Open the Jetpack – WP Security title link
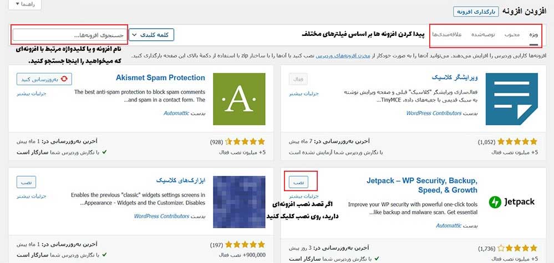554x263 pixels. click(422, 186)
